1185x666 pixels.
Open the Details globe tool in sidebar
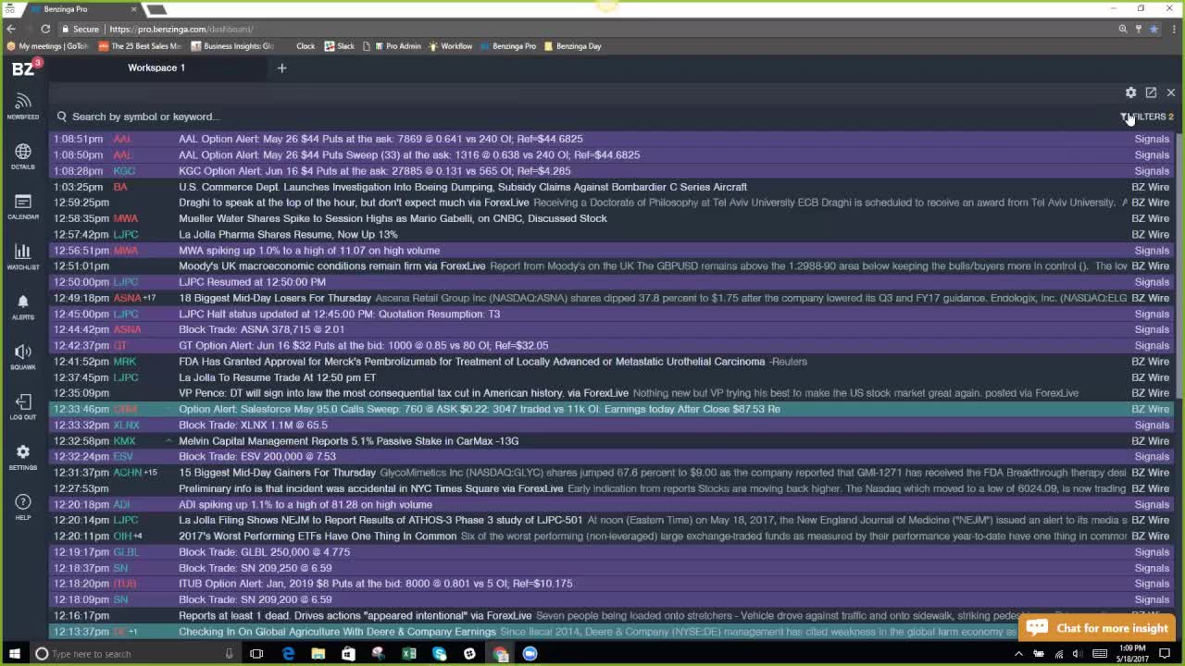[23, 155]
